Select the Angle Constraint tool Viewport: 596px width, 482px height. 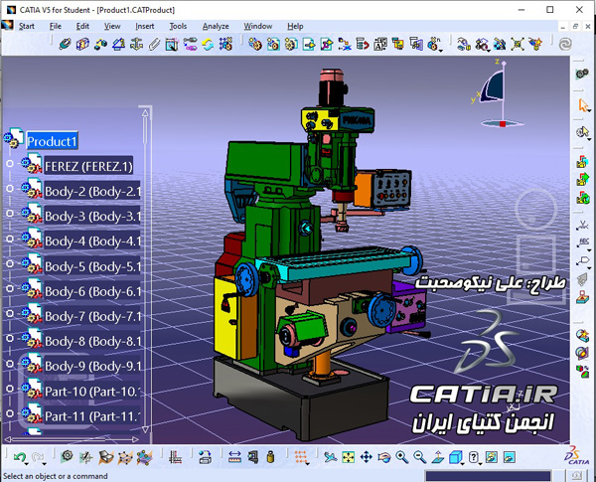[x=118, y=44]
